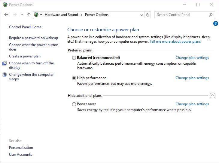Image resolution: width=219 pixels, height=163 pixels.
Task: Click the Power saver description text
Action: 134,110
